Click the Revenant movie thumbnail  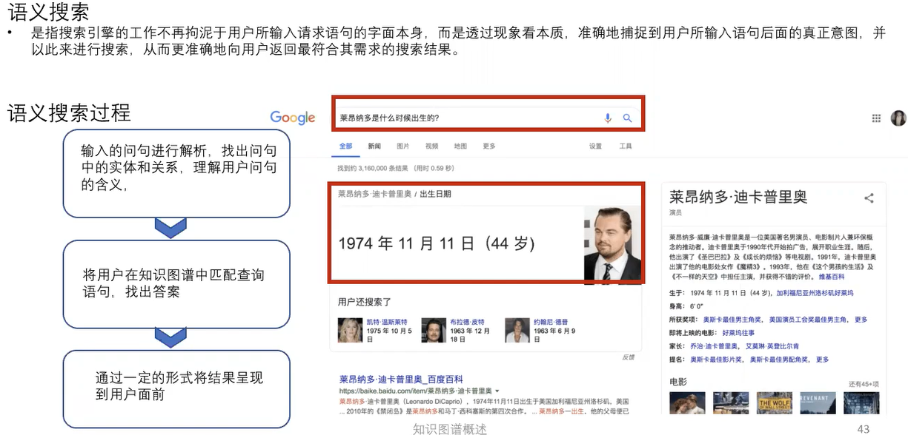point(818,403)
